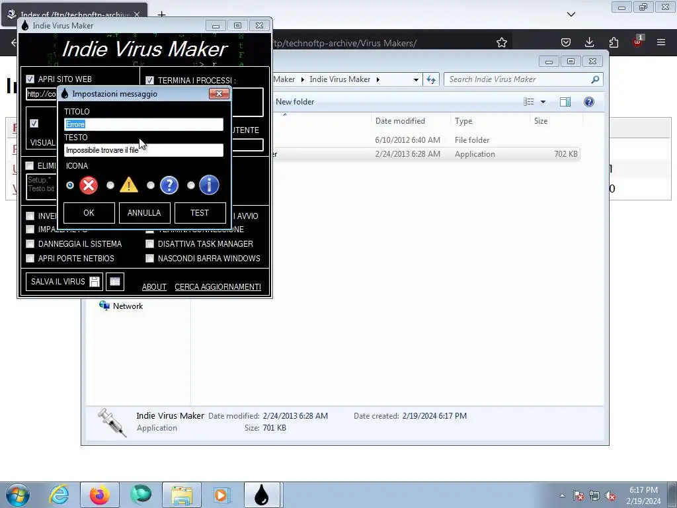Select the blue information icon

210,185
